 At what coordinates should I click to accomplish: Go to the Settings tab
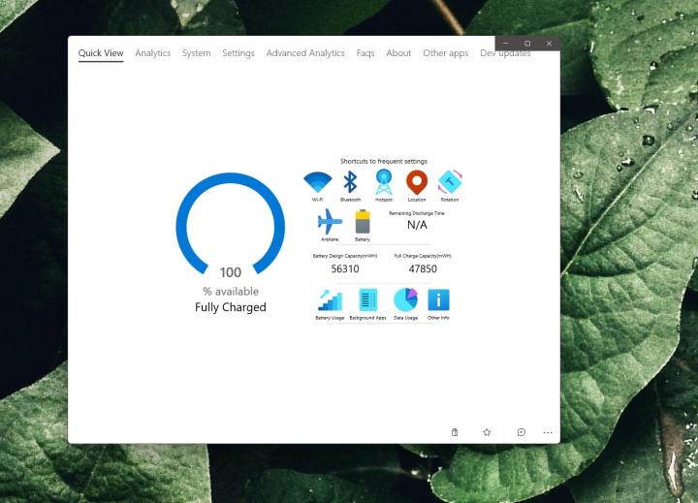(238, 53)
